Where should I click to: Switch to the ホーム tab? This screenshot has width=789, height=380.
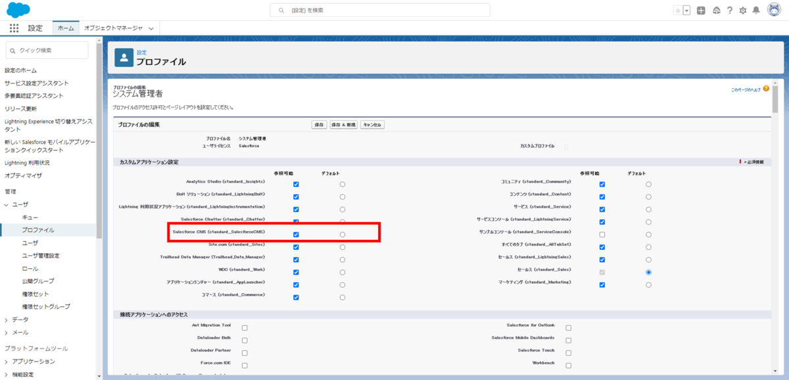pyautogui.click(x=66, y=28)
